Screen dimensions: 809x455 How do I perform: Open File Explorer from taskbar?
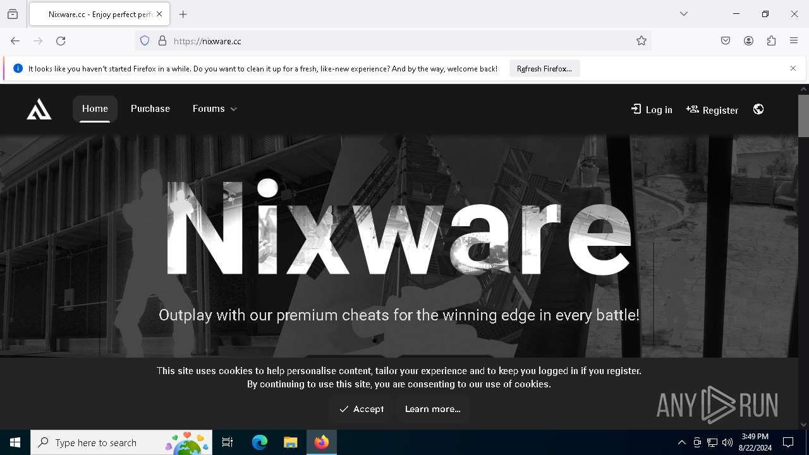(x=290, y=442)
